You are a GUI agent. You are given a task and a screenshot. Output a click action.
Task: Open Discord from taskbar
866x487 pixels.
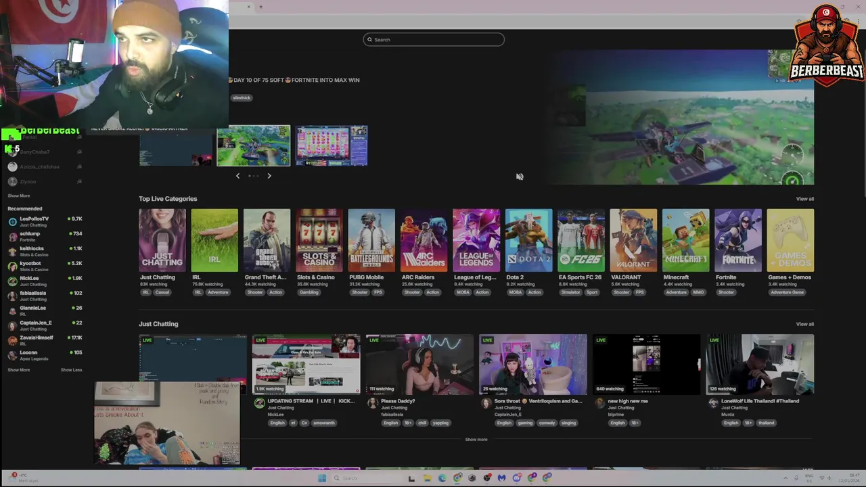click(x=517, y=478)
